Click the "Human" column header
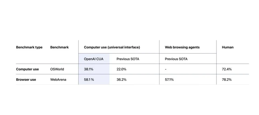Image resolution: width=259 pixels, height=115 pixels. click(x=227, y=47)
